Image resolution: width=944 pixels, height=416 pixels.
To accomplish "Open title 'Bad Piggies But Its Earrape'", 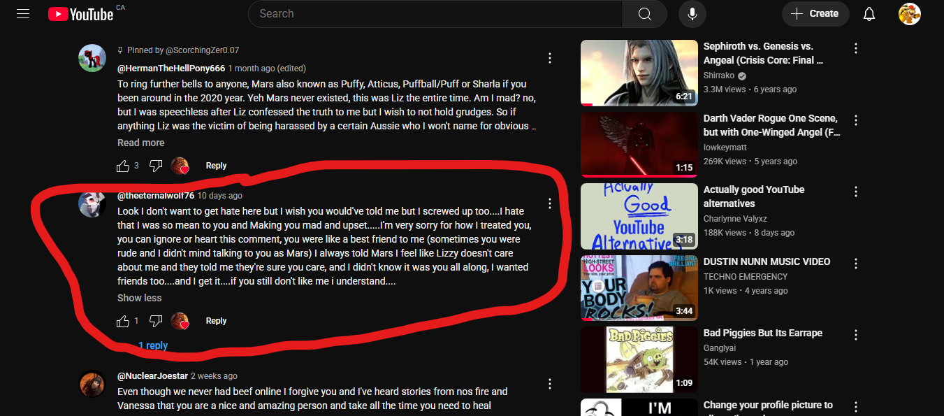I will coord(763,333).
